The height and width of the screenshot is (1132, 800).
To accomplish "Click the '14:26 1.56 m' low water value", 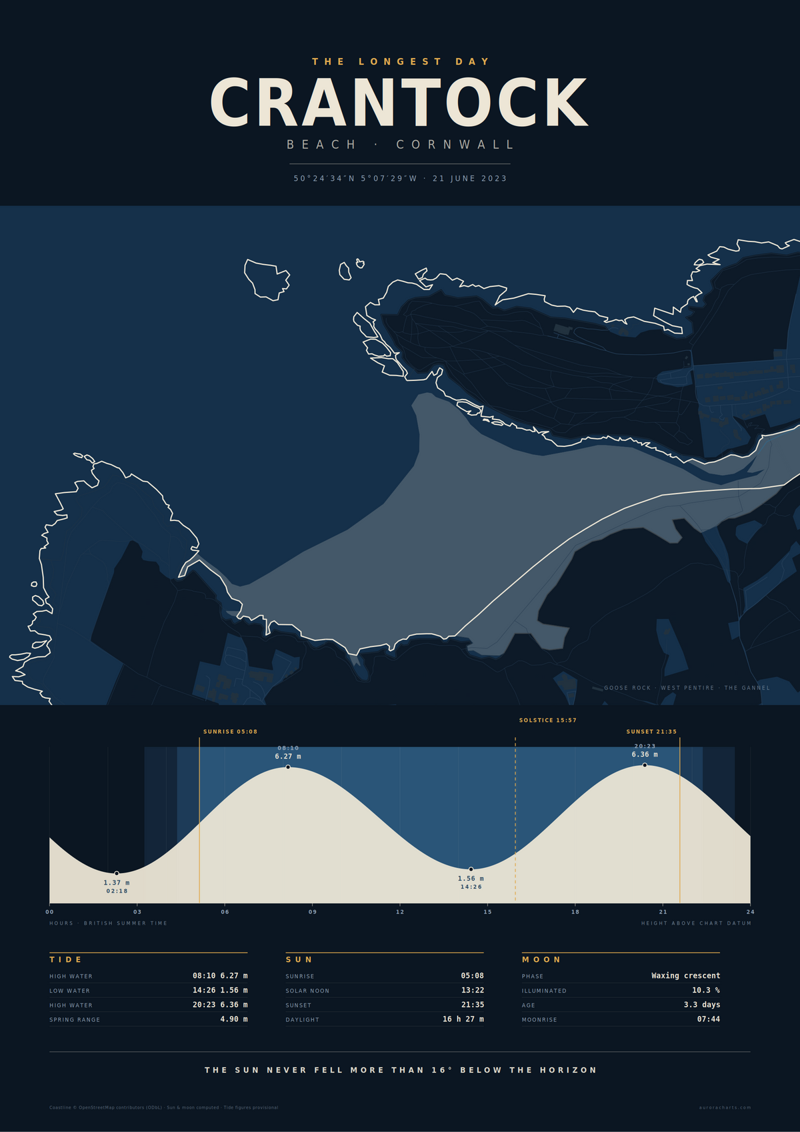I will [x=220, y=991].
